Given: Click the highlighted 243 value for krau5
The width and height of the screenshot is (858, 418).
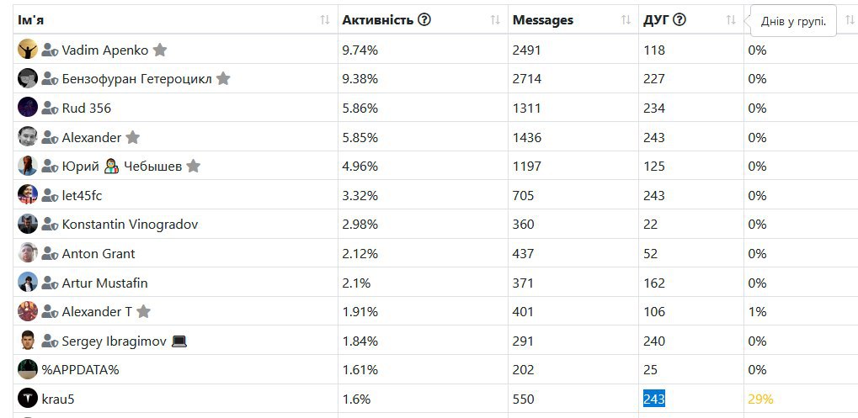Looking at the screenshot, I should (x=654, y=399).
